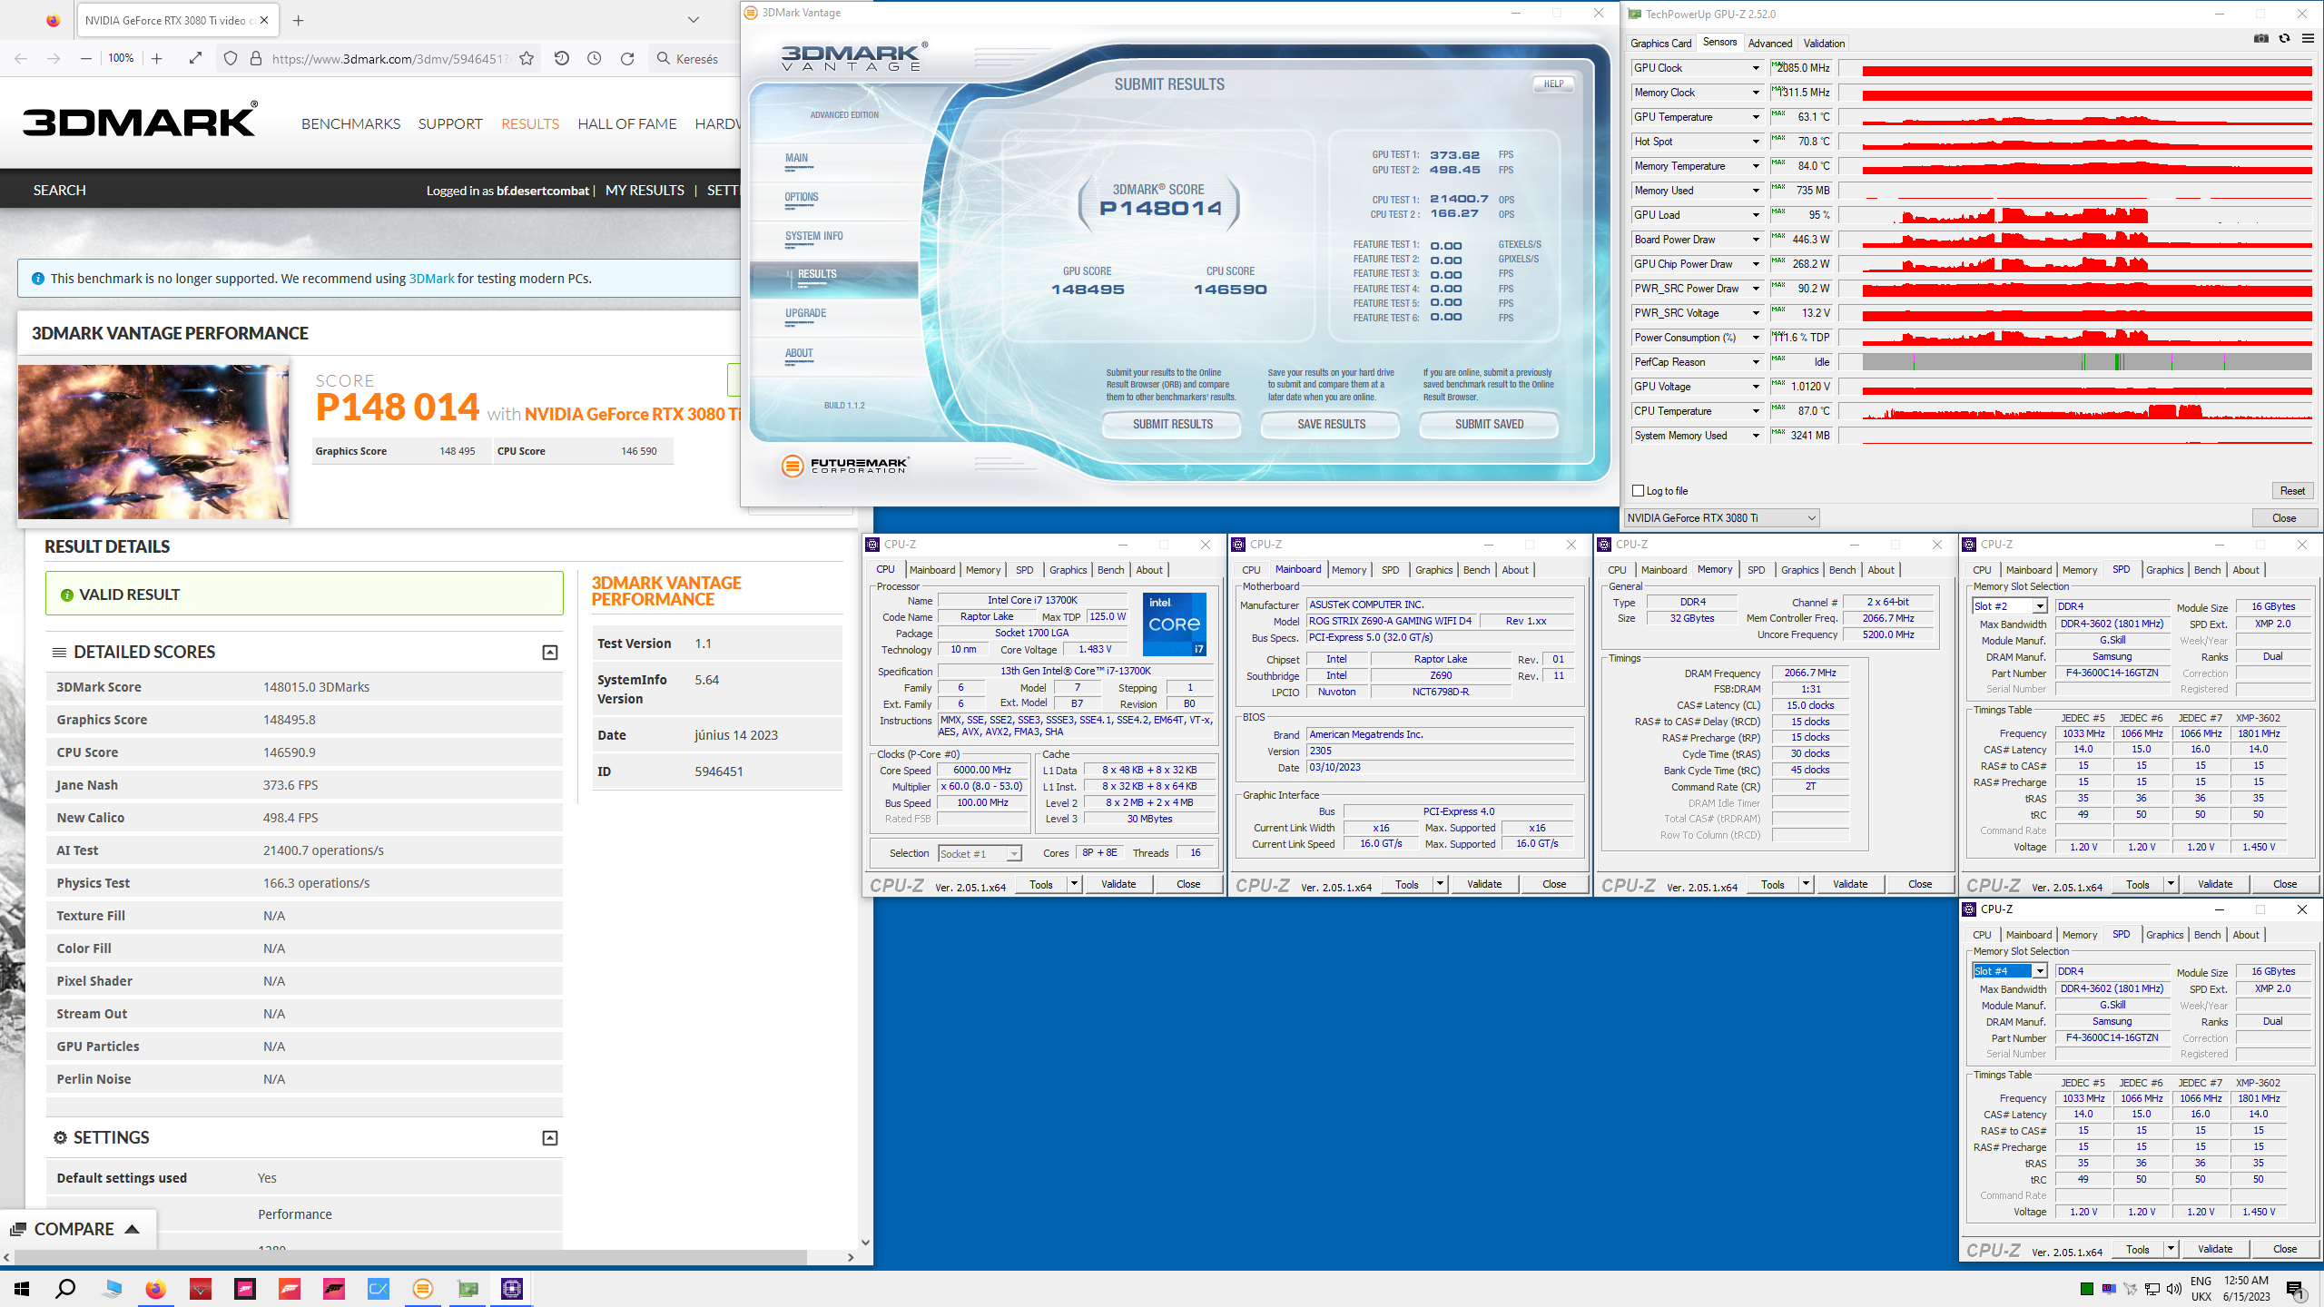
Task: Click the Firefox fullscreen arrows icon
Action: pyautogui.click(x=195, y=58)
